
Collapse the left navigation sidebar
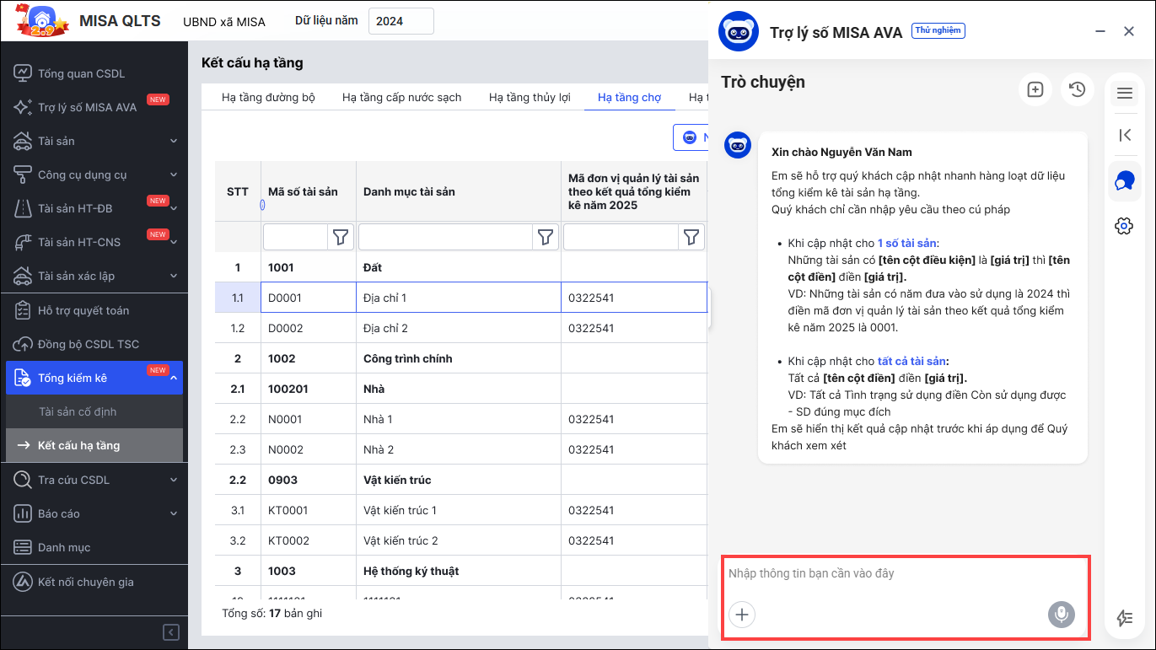(x=171, y=632)
